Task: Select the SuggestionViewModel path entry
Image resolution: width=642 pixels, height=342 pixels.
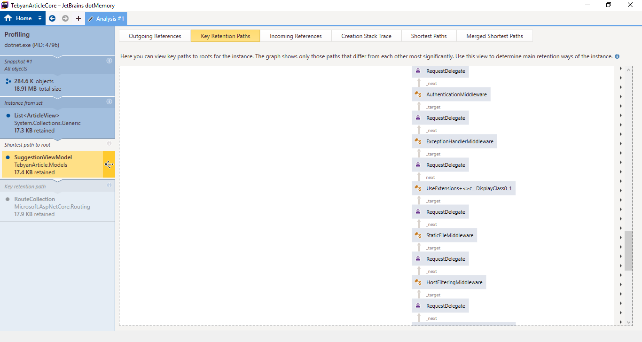Action: pyautogui.click(x=52, y=164)
